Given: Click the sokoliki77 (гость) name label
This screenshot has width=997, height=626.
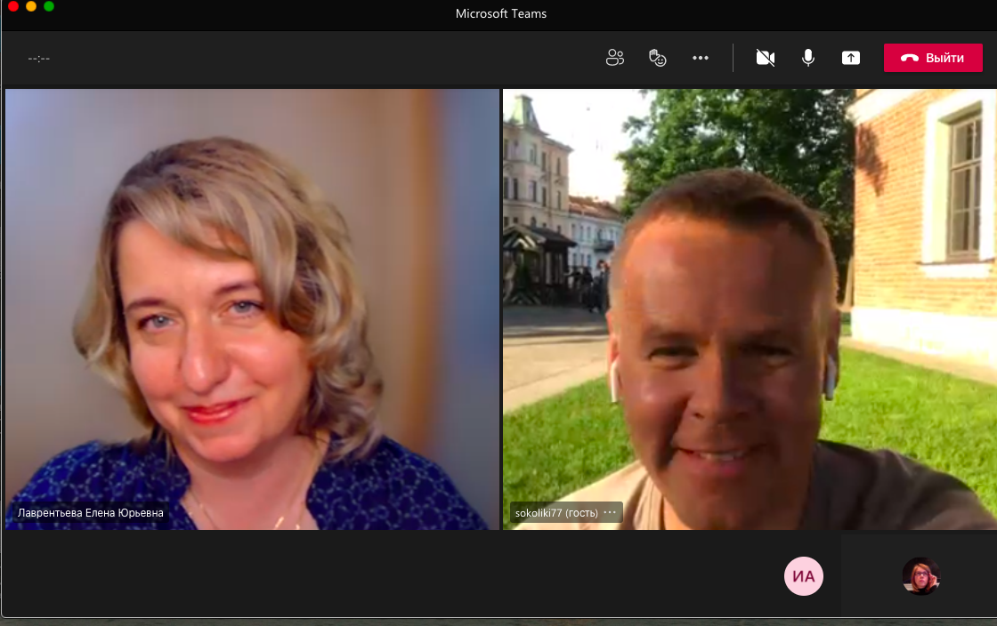Looking at the screenshot, I should [x=556, y=513].
